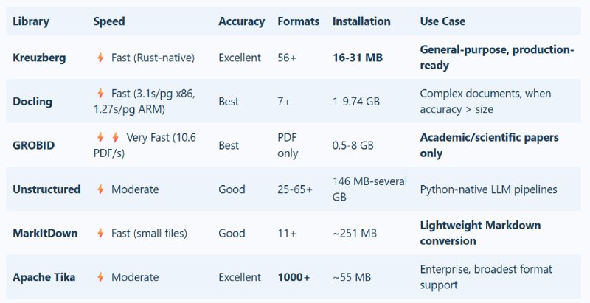Viewport: 590px width, 303px height.
Task: Click the GROBID library name
Action: (x=34, y=145)
